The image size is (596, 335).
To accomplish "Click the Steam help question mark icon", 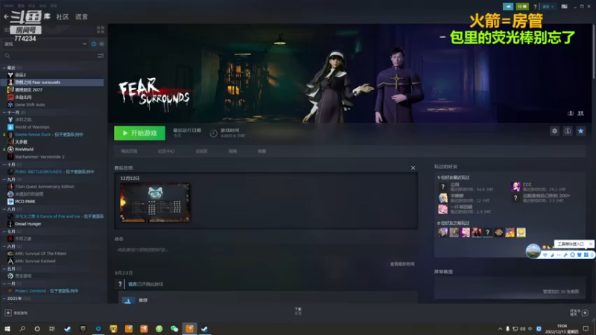I will click(x=535, y=7).
